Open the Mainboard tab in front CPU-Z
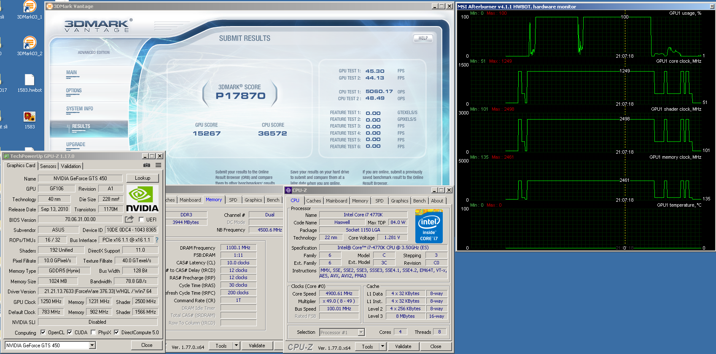This screenshot has width=716, height=354. point(336,201)
